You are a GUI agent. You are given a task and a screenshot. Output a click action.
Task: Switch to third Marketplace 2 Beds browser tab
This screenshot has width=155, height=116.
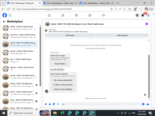tap(97, 3)
